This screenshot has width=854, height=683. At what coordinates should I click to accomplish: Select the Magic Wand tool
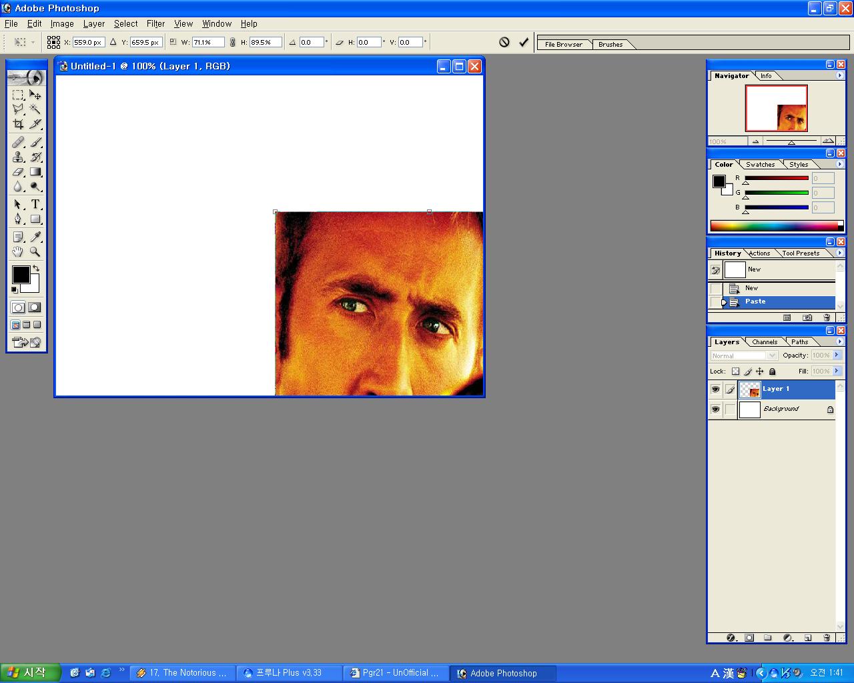coord(35,109)
